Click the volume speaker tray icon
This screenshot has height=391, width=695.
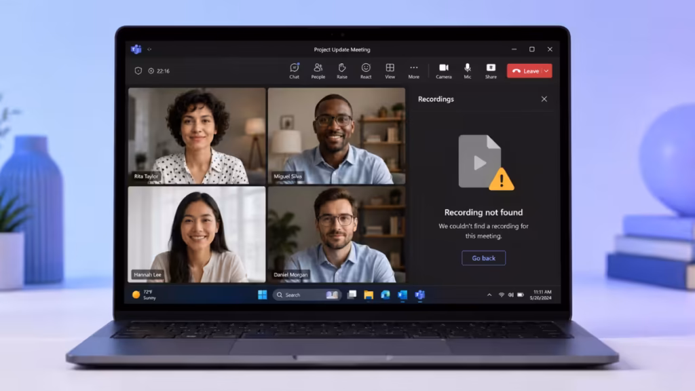[x=510, y=295]
